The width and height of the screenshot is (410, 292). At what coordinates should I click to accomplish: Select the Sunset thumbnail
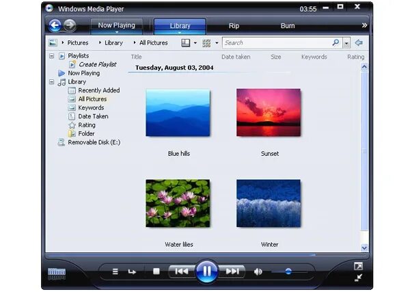(x=269, y=113)
